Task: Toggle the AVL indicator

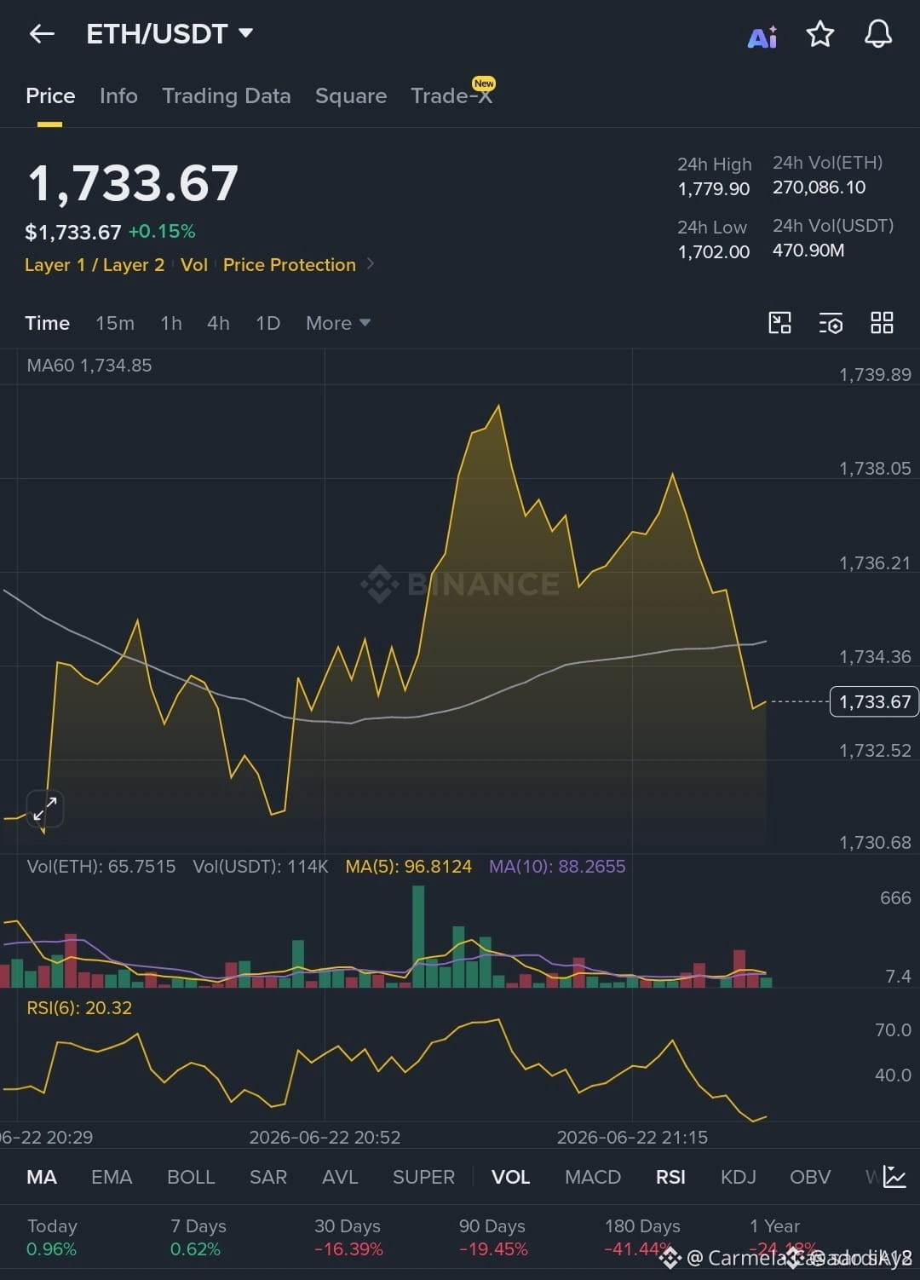Action: coord(340,1177)
